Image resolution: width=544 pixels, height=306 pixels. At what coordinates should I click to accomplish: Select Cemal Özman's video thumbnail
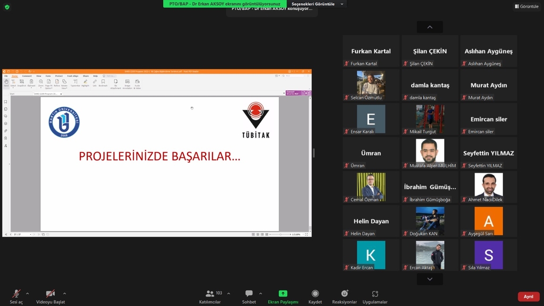(x=371, y=187)
